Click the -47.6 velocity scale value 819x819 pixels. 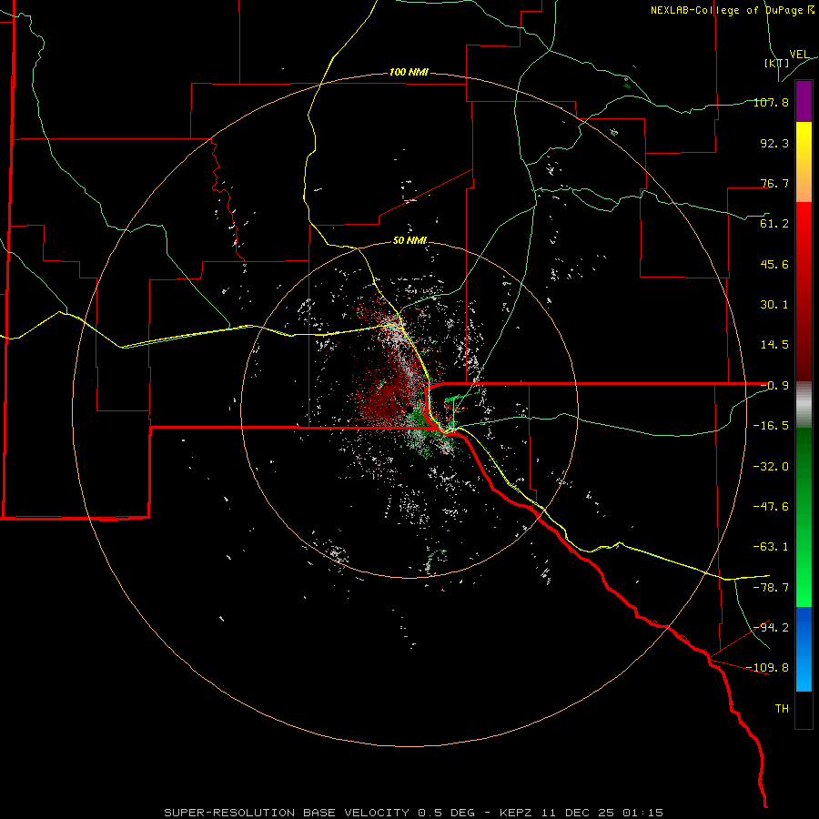tap(771, 507)
